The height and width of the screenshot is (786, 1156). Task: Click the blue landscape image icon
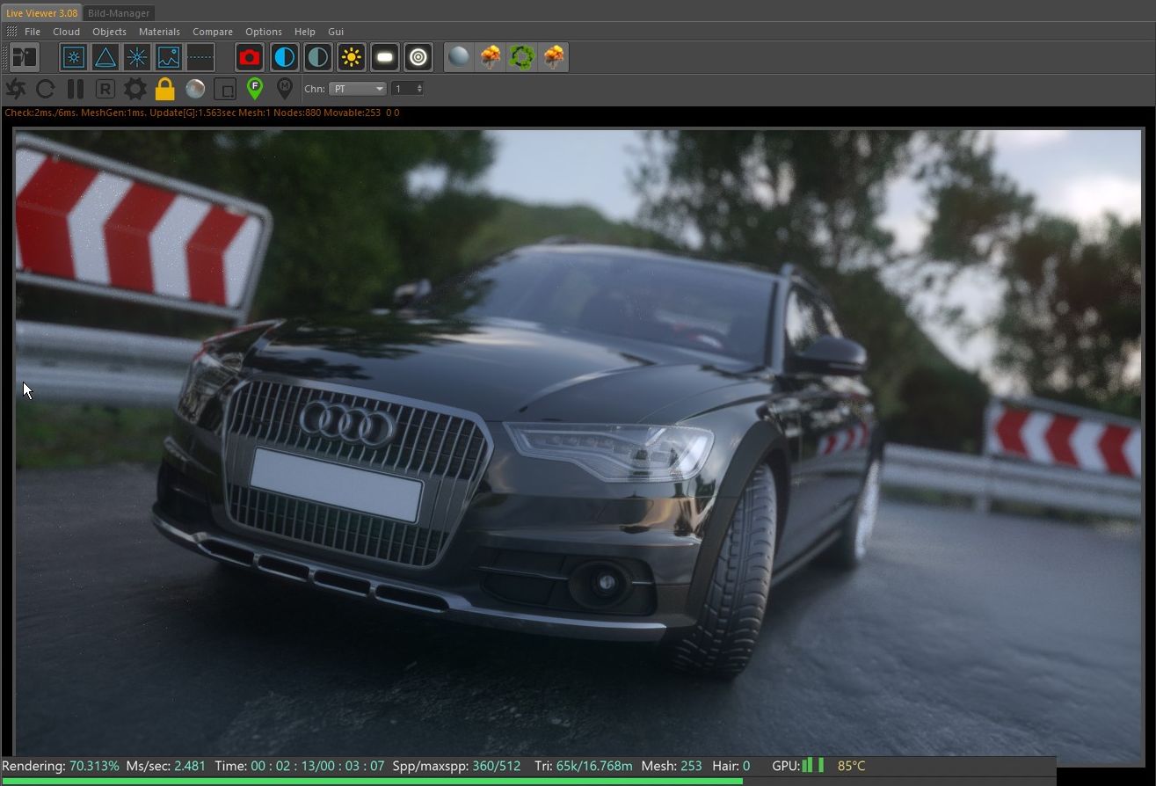click(x=169, y=58)
